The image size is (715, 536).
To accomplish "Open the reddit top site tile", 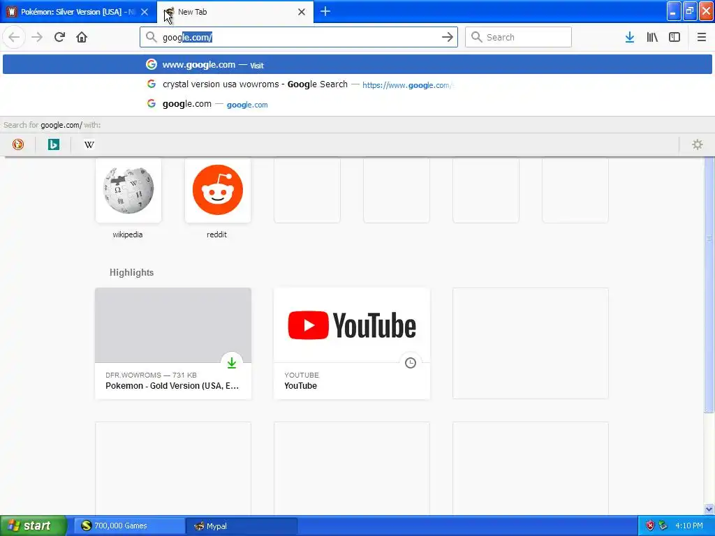I will click(x=218, y=190).
